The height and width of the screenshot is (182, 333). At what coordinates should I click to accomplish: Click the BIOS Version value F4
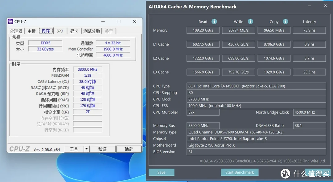[256, 152]
